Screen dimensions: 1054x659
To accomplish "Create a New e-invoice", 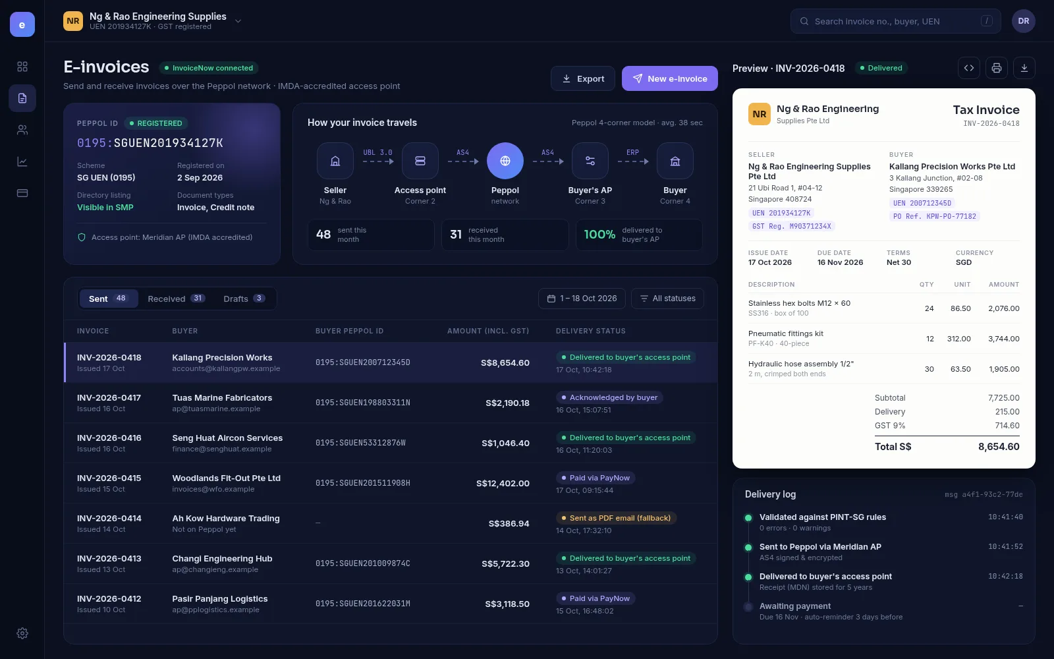I will coord(670,78).
